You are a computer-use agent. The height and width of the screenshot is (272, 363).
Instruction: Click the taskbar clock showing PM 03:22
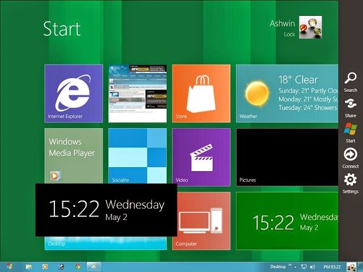332,267
